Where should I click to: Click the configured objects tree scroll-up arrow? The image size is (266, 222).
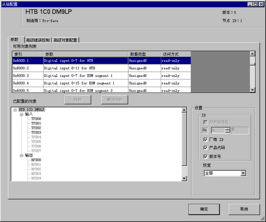click(x=184, y=110)
